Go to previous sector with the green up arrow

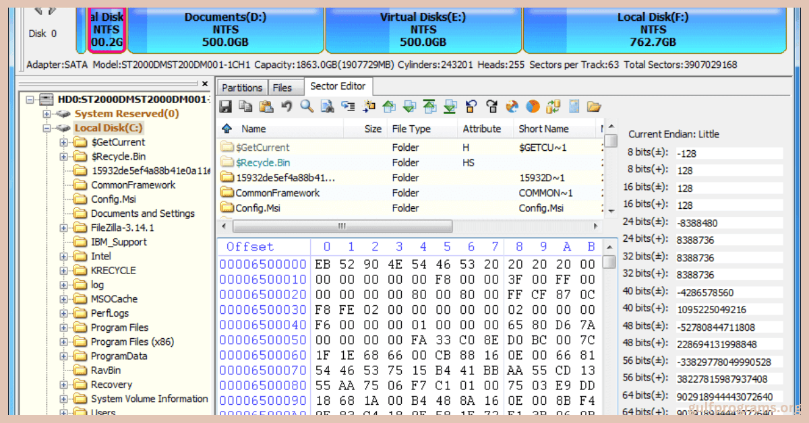point(389,106)
